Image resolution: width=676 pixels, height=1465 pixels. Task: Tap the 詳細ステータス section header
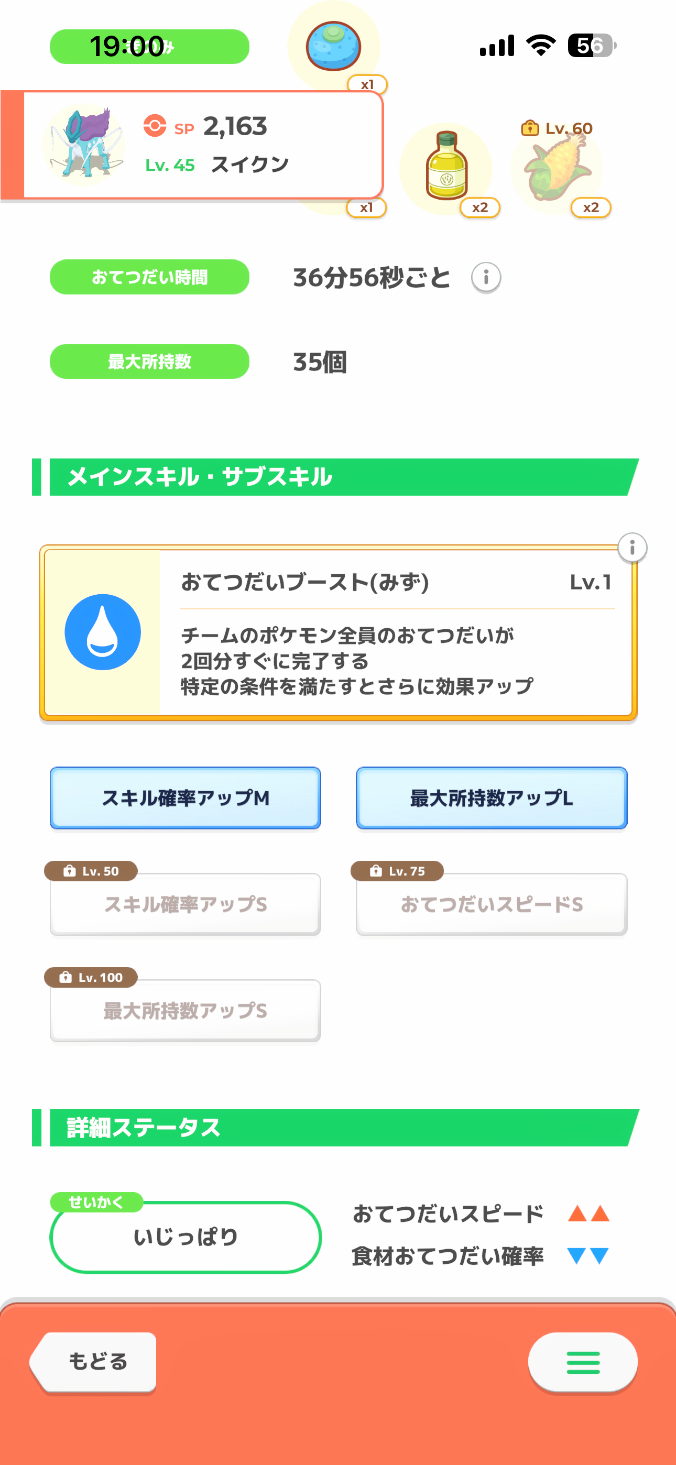[336, 1127]
